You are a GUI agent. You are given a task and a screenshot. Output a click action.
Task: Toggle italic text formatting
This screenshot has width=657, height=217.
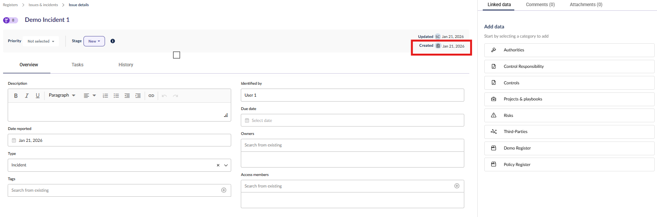(27, 96)
